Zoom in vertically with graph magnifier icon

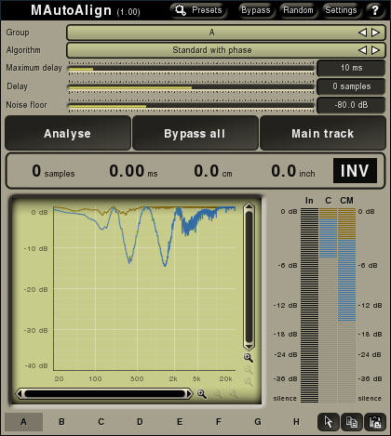(249, 358)
